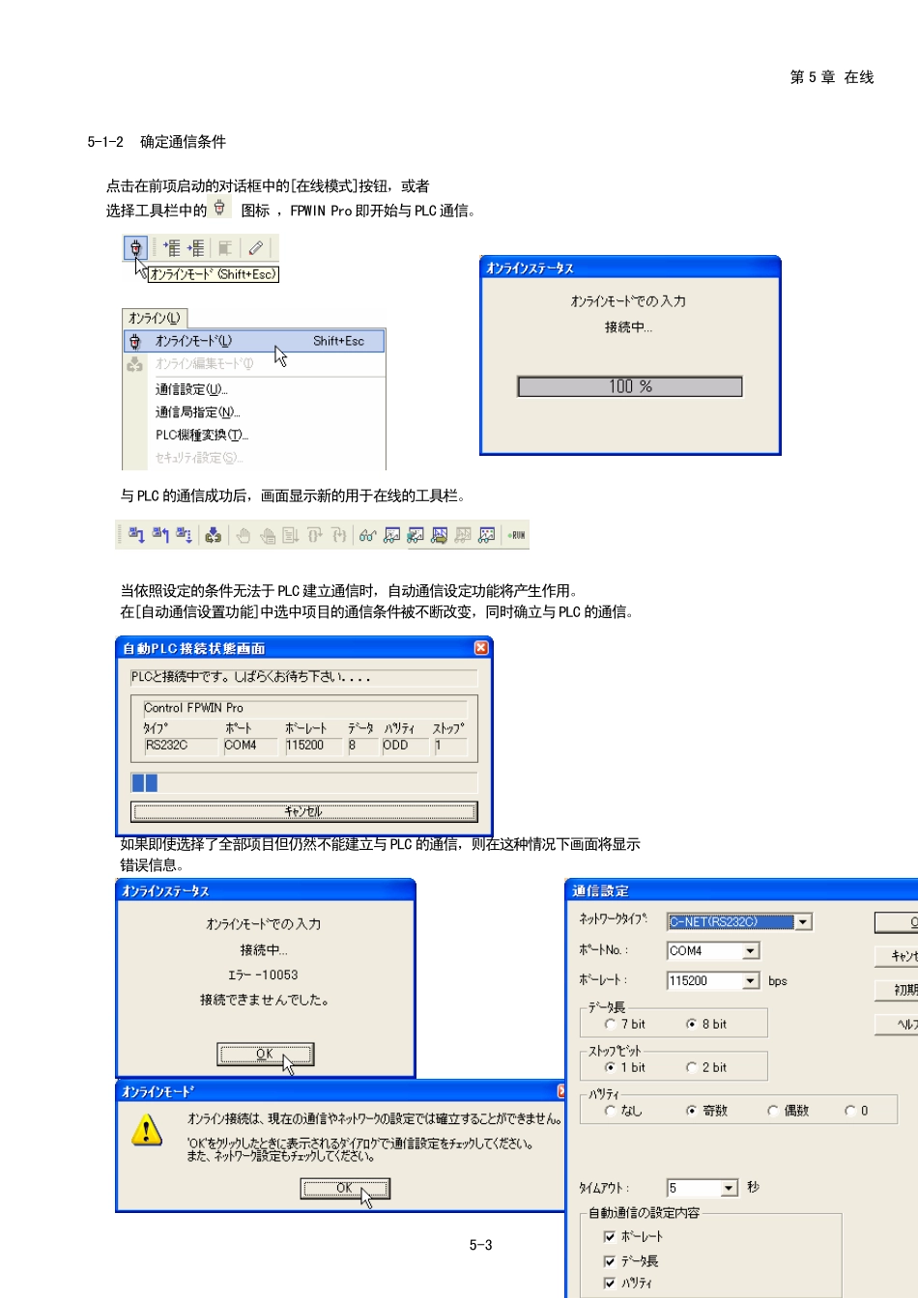Image resolution: width=918 pixels, height=1298 pixels.
Task: Click the first indent icon beside the plug button
Action: [172, 248]
